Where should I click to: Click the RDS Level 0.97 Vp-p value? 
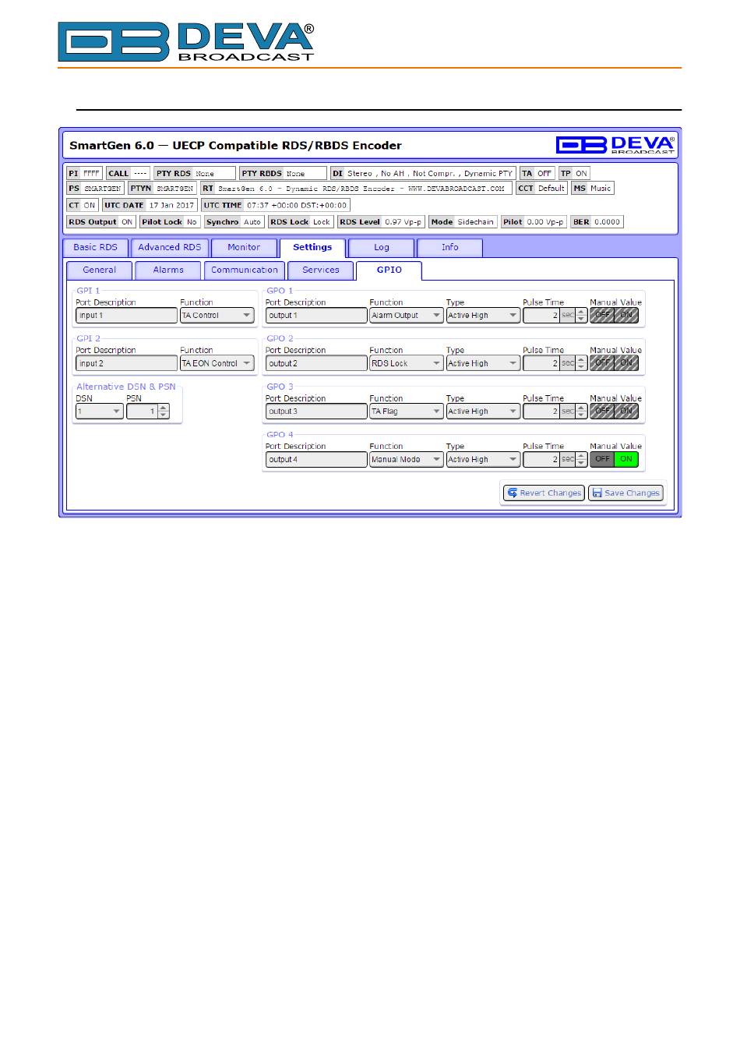[x=403, y=221]
